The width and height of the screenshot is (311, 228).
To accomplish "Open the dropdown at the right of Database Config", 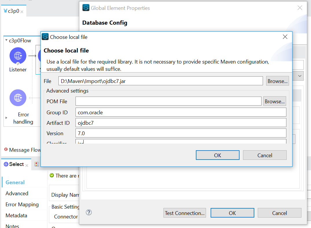I will 300,76.
